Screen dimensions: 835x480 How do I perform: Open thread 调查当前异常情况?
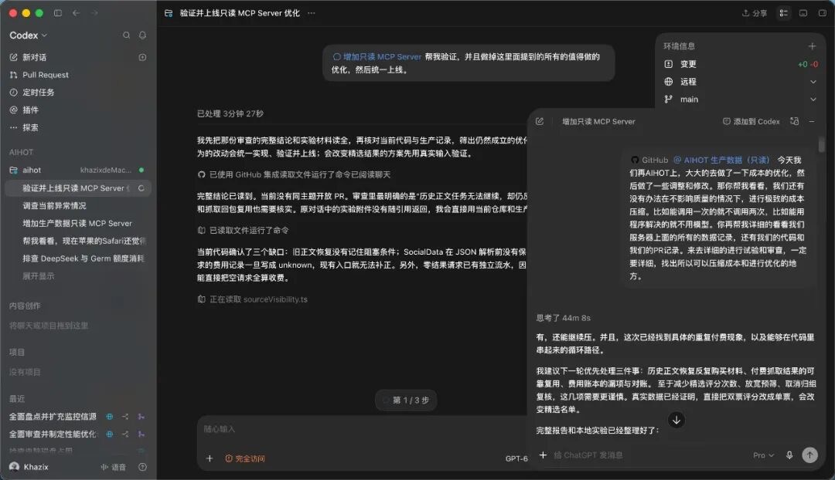coord(54,206)
